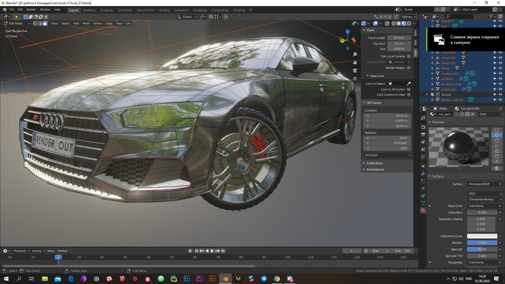Screen dimensions: 505x284
Task: Enable Render Region checkbox
Action: pyautogui.click(x=409, y=68)
